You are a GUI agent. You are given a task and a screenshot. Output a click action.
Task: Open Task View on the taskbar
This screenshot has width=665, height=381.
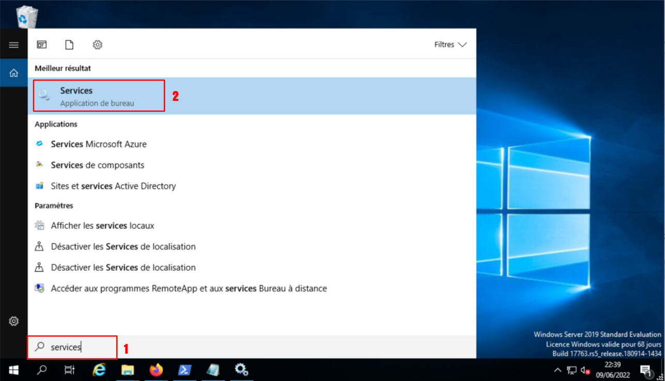(69, 370)
